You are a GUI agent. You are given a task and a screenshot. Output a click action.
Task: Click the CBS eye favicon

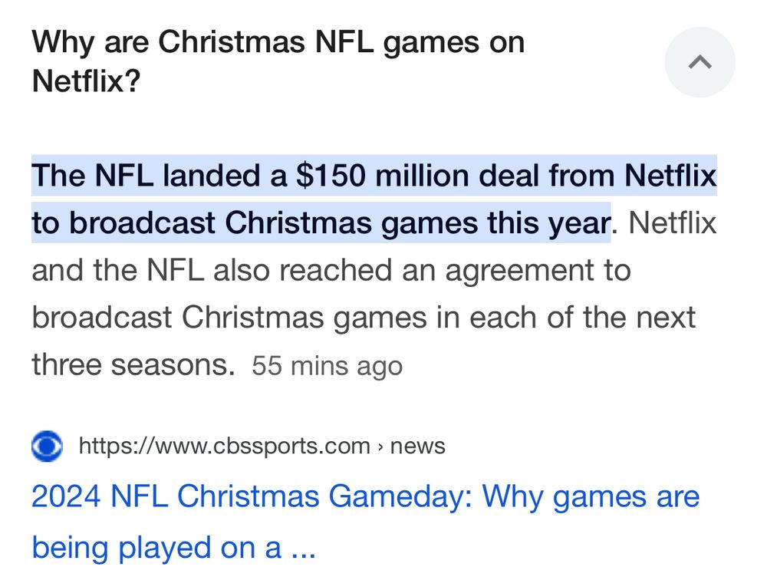pyautogui.click(x=47, y=446)
